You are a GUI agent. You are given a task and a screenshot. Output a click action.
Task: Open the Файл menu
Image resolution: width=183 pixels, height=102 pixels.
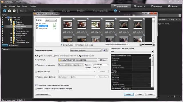(x=5, y=6)
